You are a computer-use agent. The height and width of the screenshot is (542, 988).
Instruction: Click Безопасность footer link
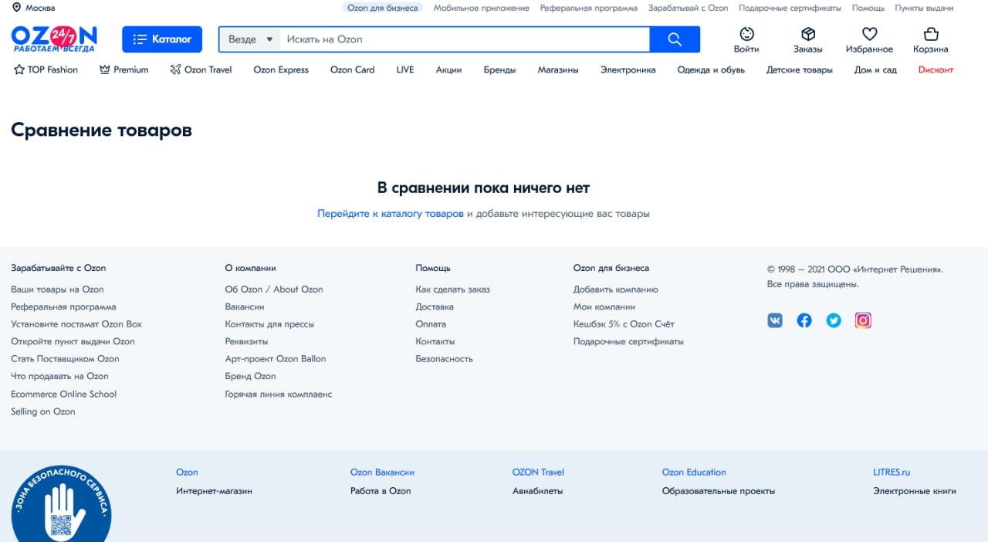pos(444,359)
